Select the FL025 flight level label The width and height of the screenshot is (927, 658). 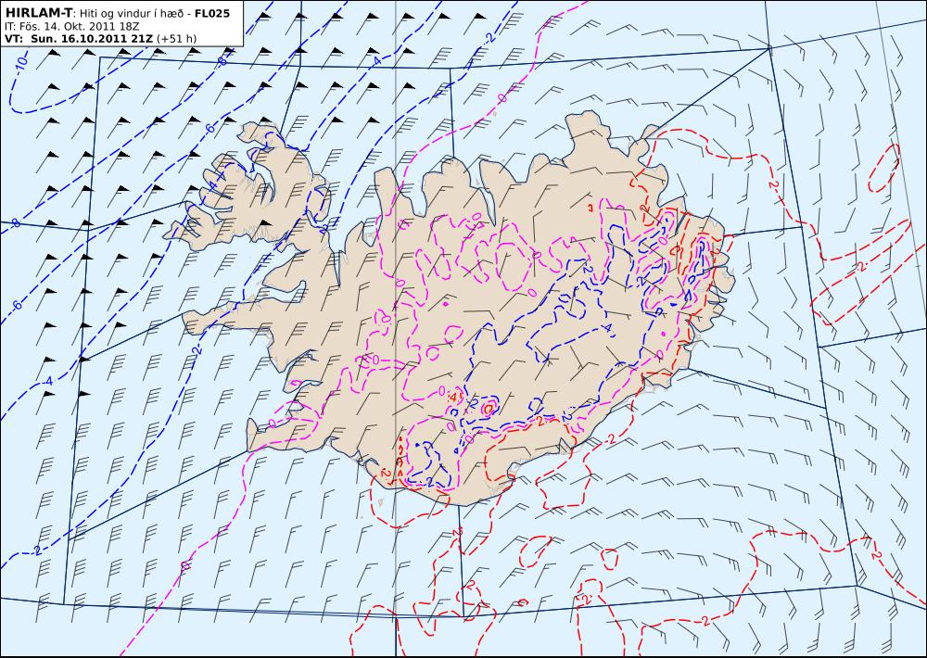coord(212,13)
